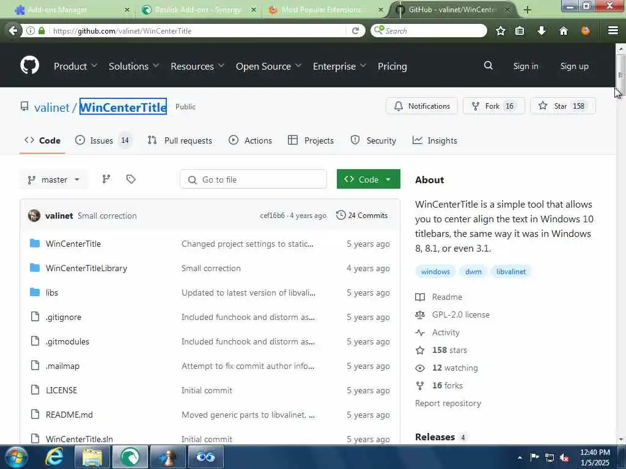Show the bookmarks list icon
Screen dimensions: 626x469
pyautogui.click(x=520, y=31)
